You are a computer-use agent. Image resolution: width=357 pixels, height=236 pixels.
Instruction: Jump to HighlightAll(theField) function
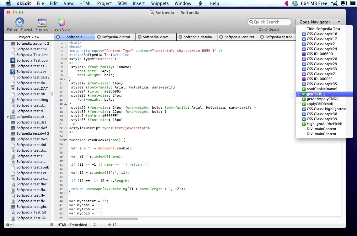point(324,124)
